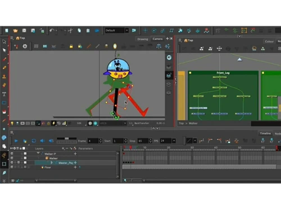Toggle the yellow lock icon in Camera toolbar
Viewport: 281px width, 210px height.
(71, 46)
